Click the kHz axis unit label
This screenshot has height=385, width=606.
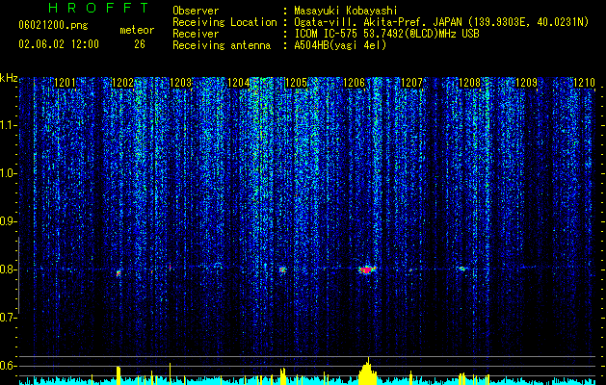click(x=10, y=78)
